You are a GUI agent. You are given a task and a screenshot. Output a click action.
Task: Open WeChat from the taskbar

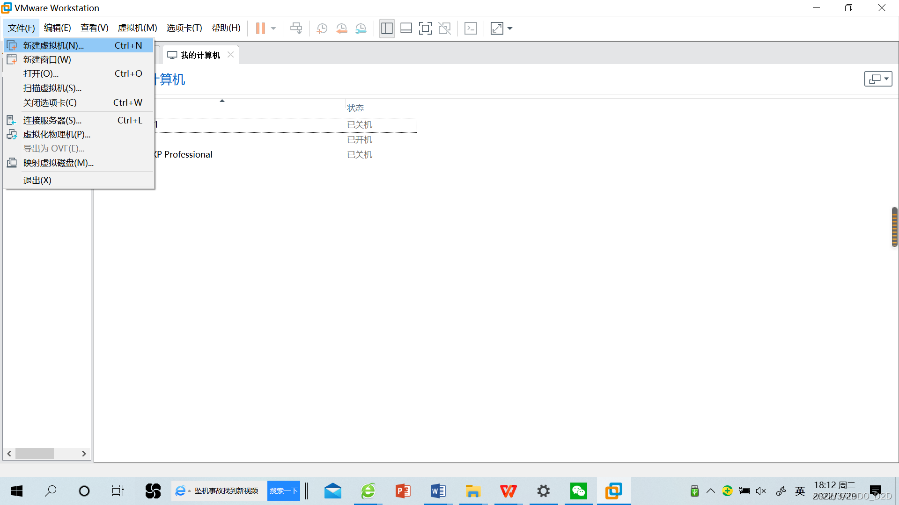(x=578, y=491)
